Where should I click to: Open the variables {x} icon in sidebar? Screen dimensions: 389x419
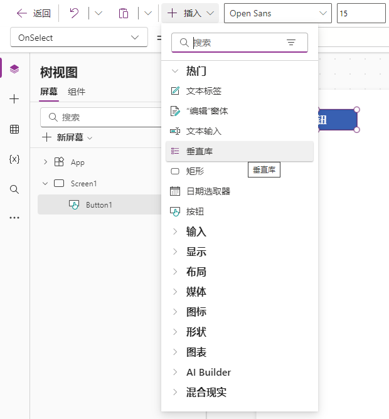(x=14, y=159)
